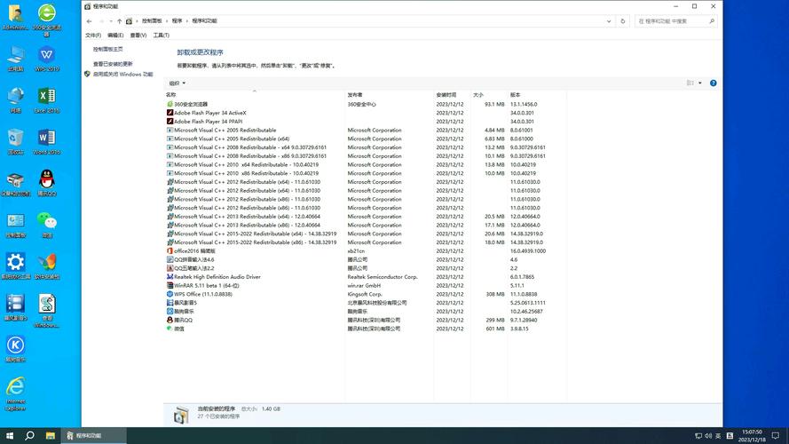The height and width of the screenshot is (444, 789).
Task: Select Adobe Flash Player 34 ActiveX icon
Action: click(x=170, y=113)
